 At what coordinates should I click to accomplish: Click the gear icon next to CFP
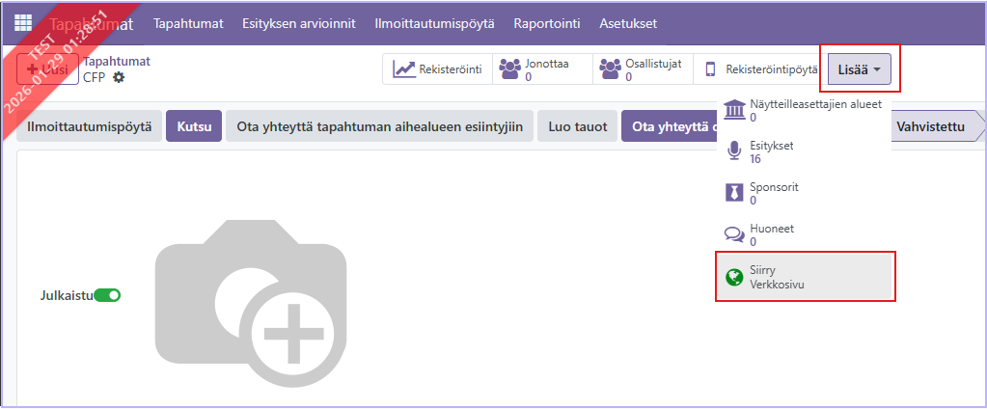(x=119, y=77)
